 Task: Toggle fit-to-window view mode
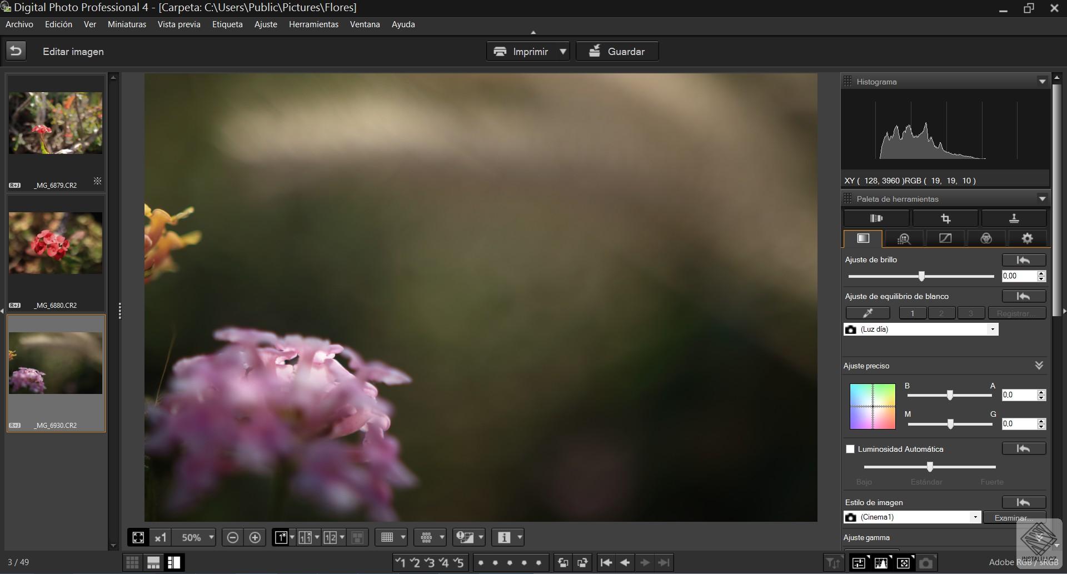click(x=138, y=537)
